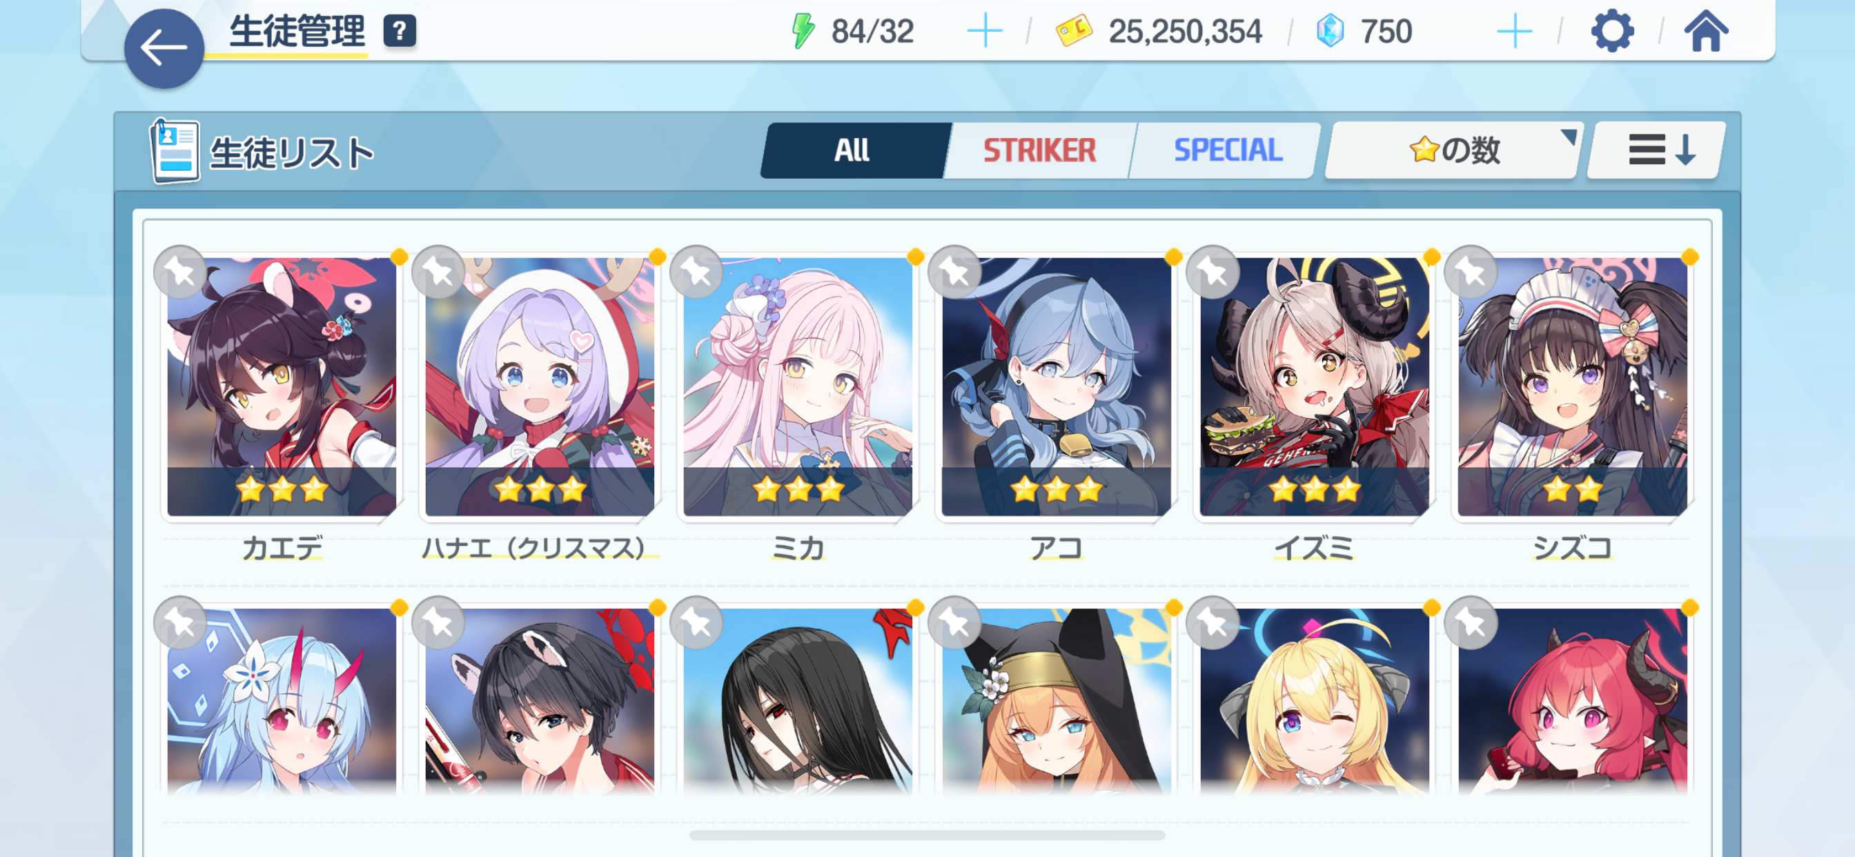Click the horizontal scroll bar indicator
The height and width of the screenshot is (857, 1855).
tap(927, 836)
